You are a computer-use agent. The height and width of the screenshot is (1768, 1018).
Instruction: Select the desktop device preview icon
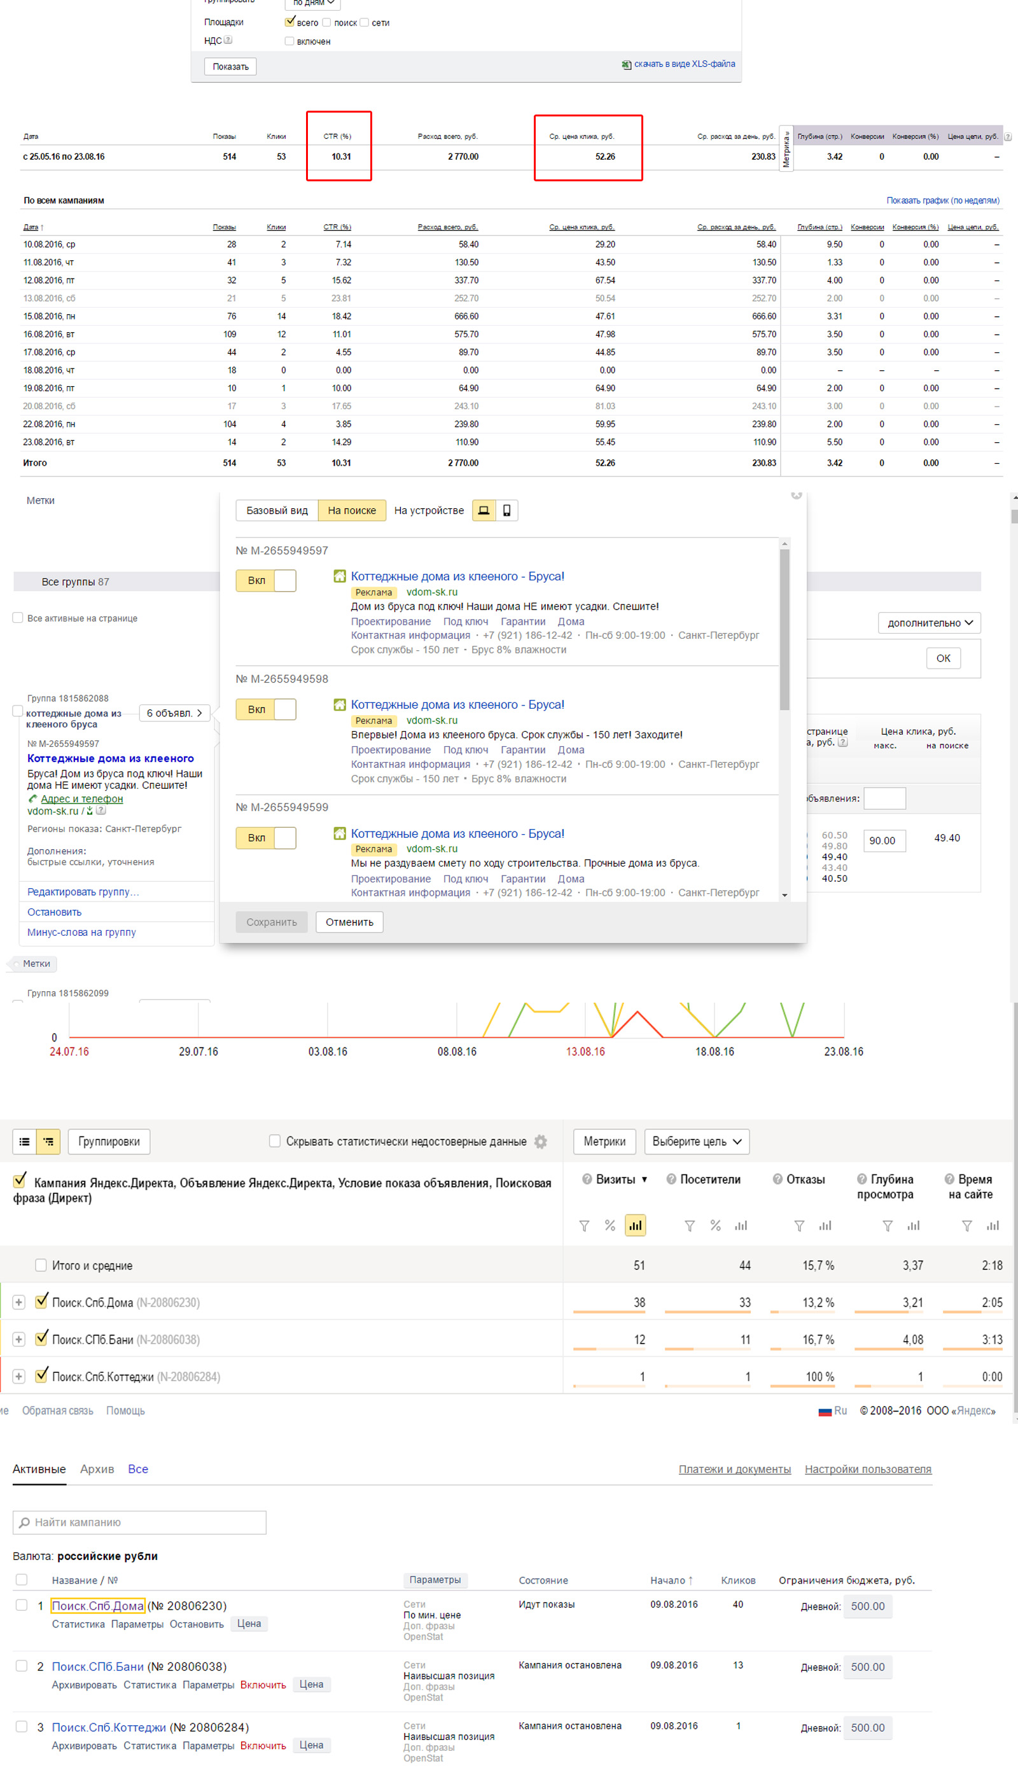coord(483,510)
